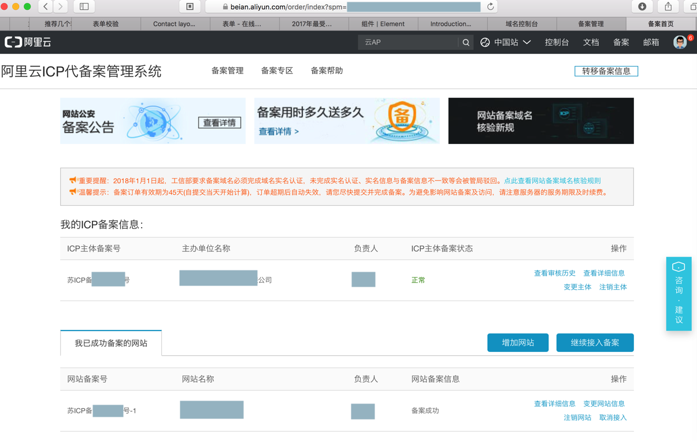This screenshot has height=441, width=697.
Task: Open the 网站备案域名核验新规 banner
Action: (x=541, y=121)
